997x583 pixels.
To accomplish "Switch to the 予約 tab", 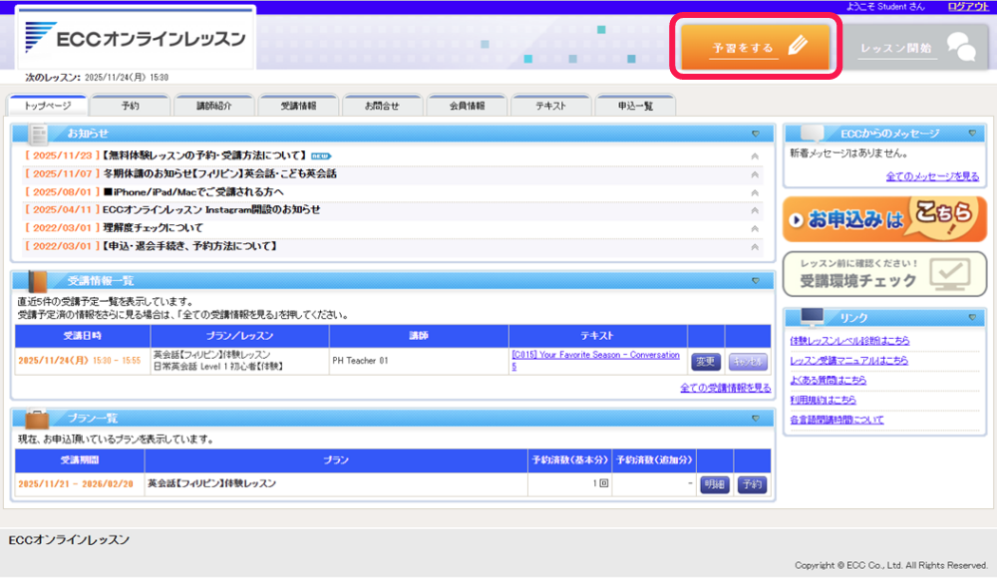I will (x=131, y=105).
